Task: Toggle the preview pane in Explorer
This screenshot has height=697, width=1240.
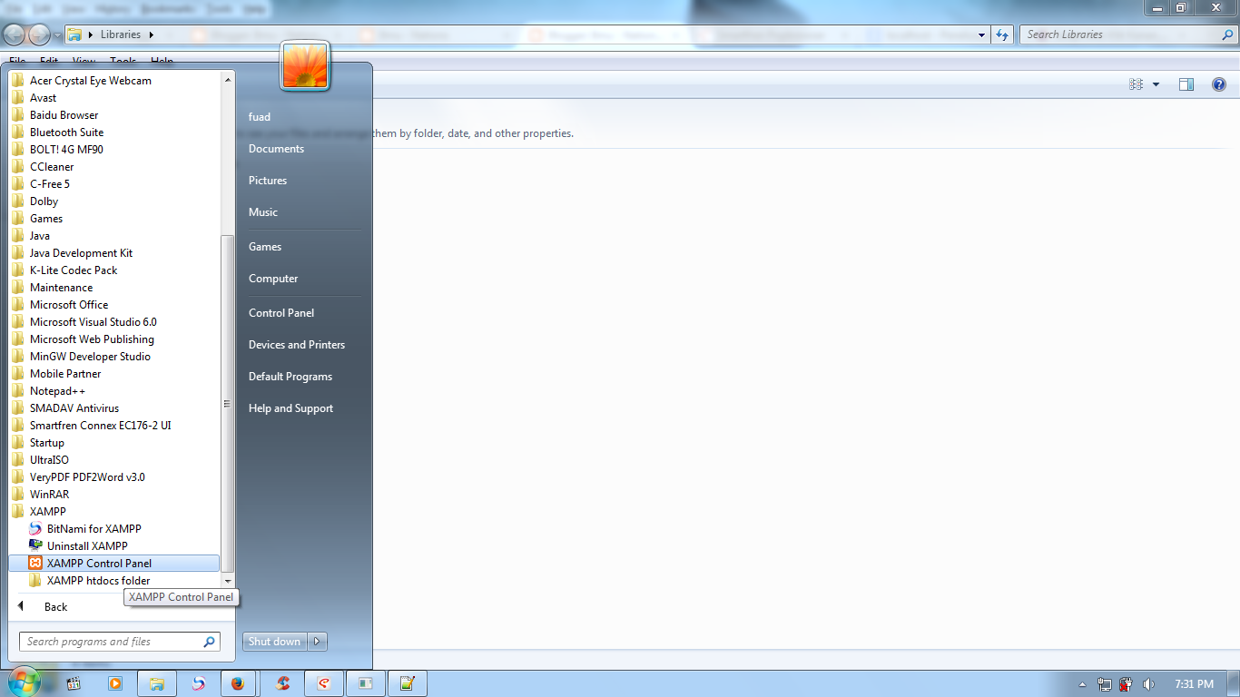Action: click(x=1186, y=83)
